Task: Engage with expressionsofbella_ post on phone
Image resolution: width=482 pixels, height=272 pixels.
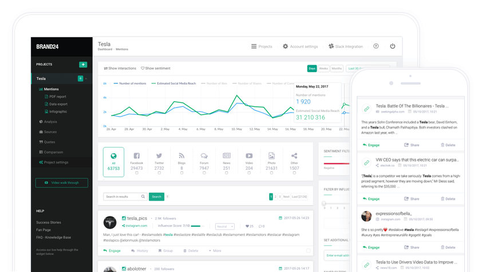Action: point(371,247)
